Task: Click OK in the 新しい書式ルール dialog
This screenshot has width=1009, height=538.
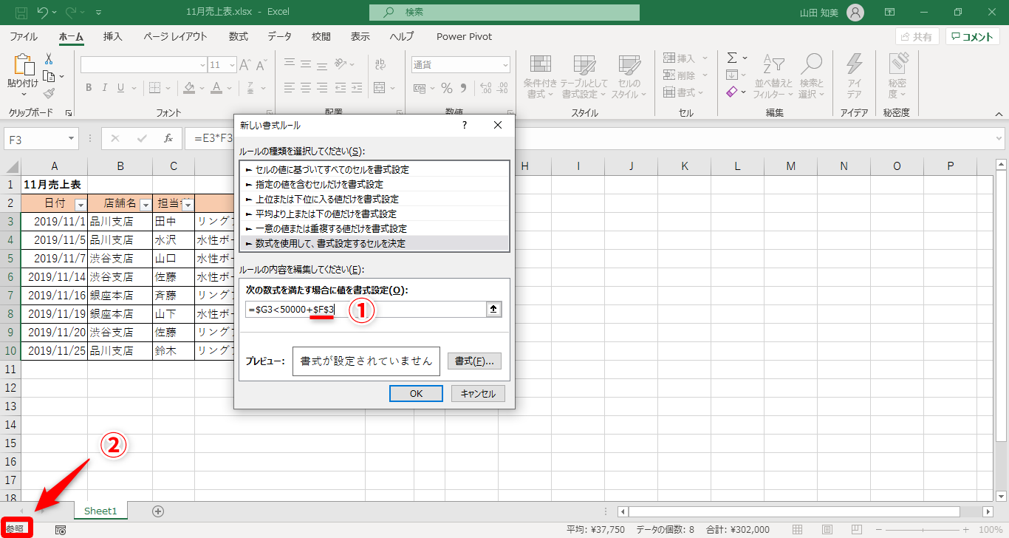Action: 416,393
